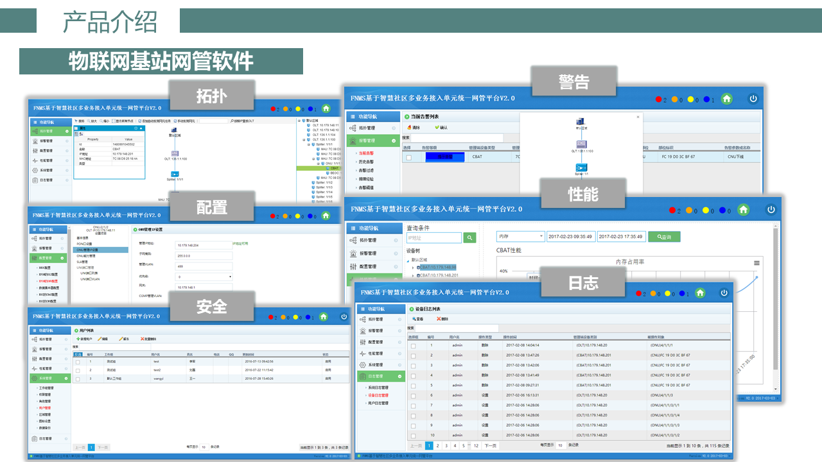This screenshot has height=462, width=822.
Task: Check CBAT alarm row checkbox in alarm list
Action: click(408, 157)
